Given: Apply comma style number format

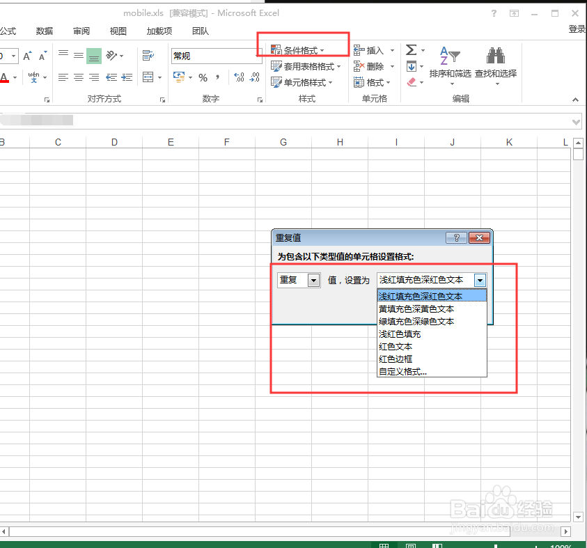Looking at the screenshot, I should point(217,77).
